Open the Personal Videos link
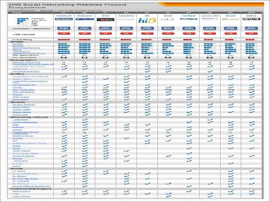This screenshot has height=202, width=270. tap(23, 156)
